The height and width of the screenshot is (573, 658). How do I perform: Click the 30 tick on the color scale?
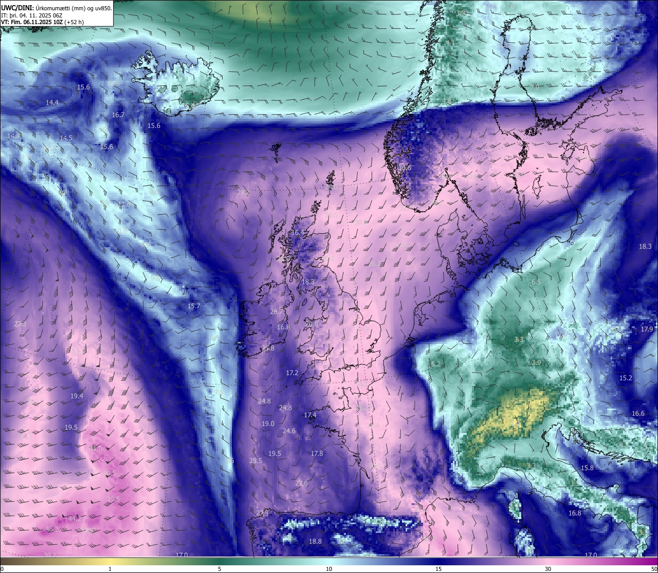(548, 569)
